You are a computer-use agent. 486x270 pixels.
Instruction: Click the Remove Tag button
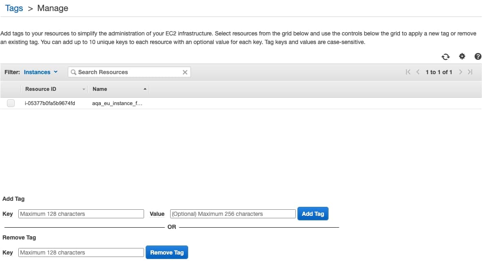(166, 252)
